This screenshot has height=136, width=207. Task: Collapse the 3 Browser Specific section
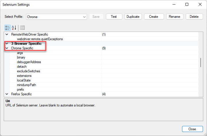[7, 44]
